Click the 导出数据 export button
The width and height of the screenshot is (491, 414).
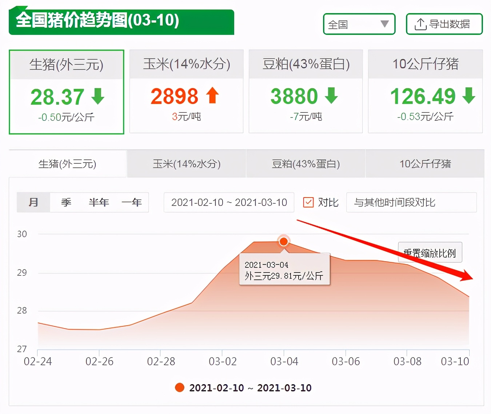click(x=444, y=24)
